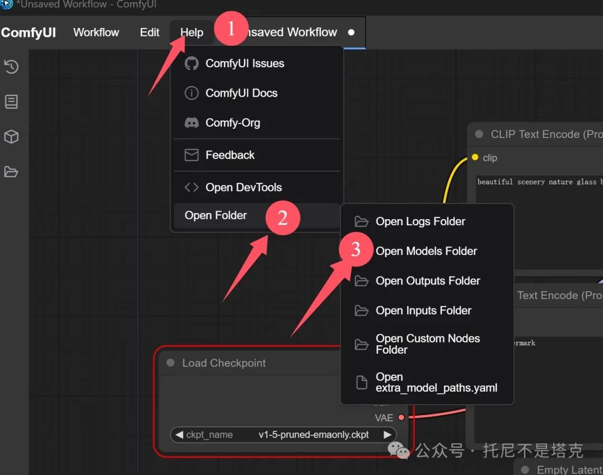This screenshot has height=475, width=603.
Task: Choose Open extra_model_paths.yaml
Action: click(x=427, y=382)
